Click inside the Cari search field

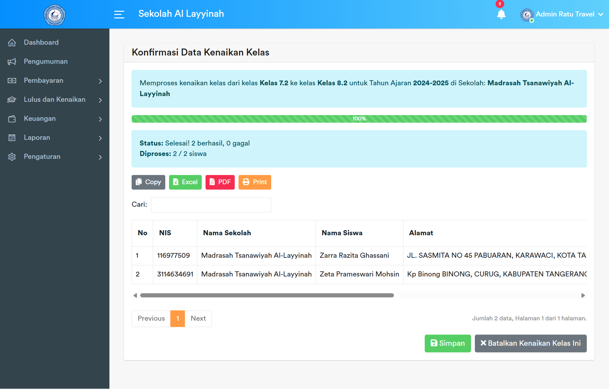click(211, 204)
